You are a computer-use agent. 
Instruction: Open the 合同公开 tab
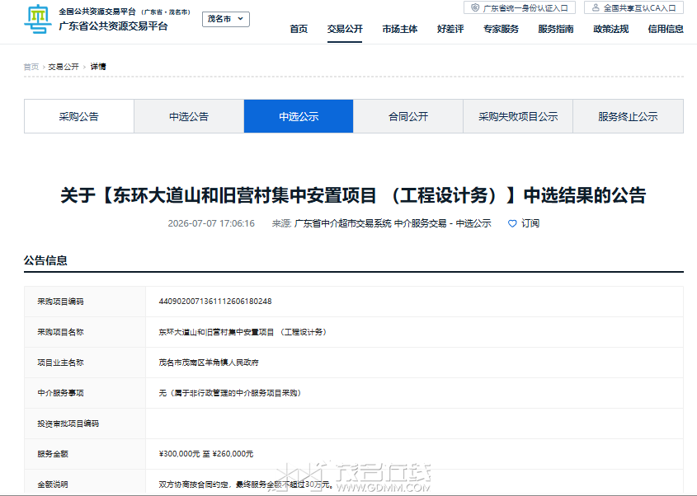click(408, 116)
